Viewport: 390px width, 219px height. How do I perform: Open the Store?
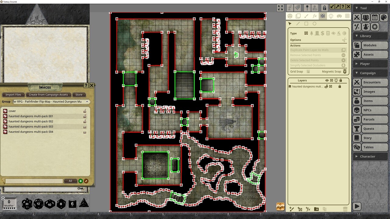coord(79,95)
